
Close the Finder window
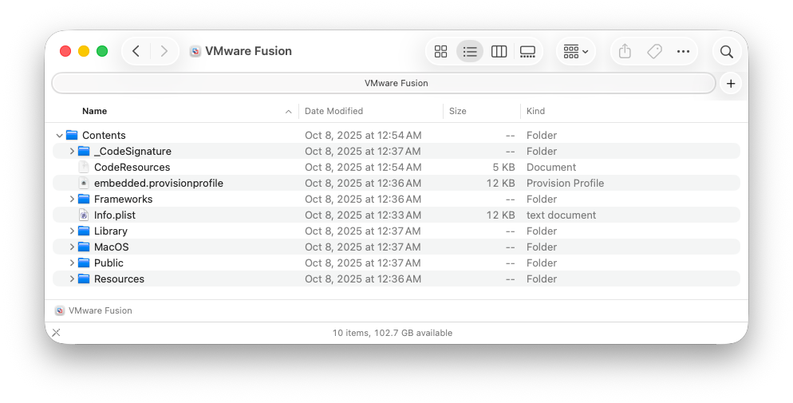click(65, 51)
